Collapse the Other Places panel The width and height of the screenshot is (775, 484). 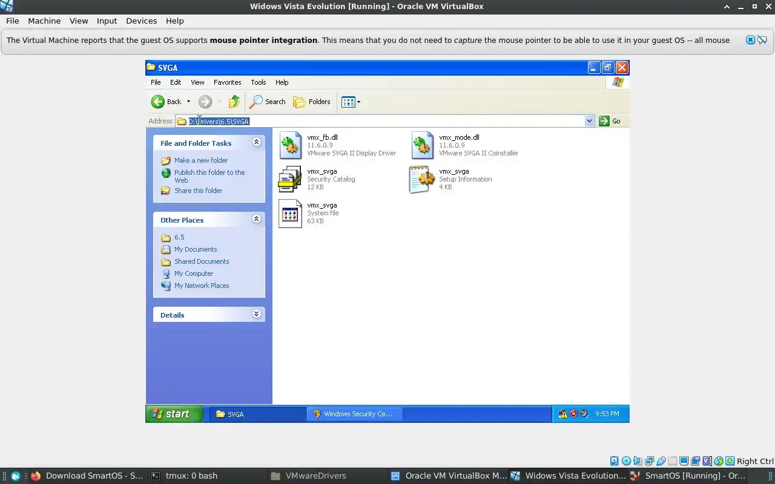(x=256, y=219)
